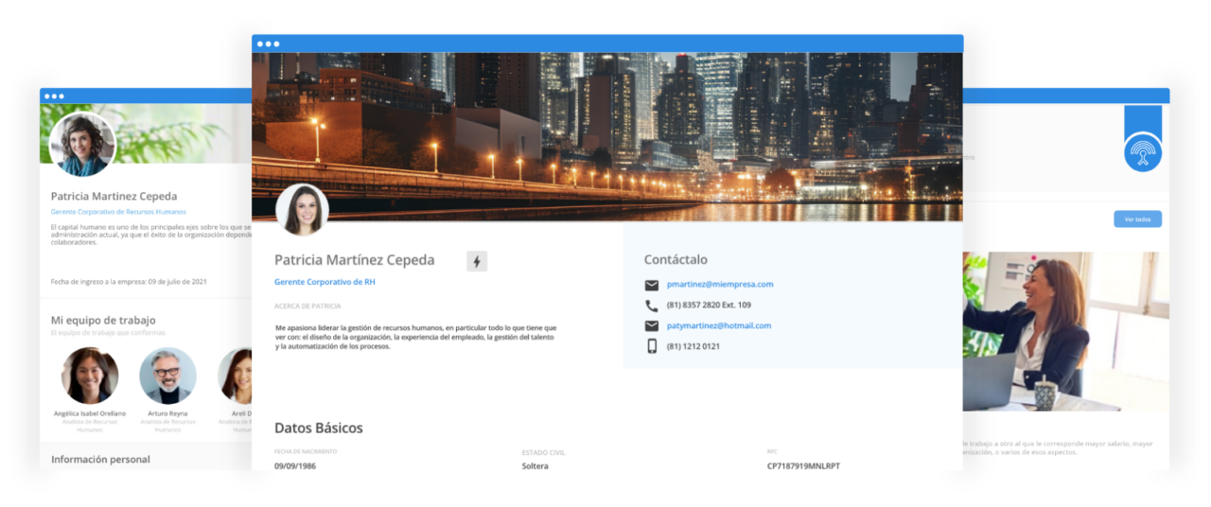Click the envelope icon next to patymartinez@hotmail.com

point(651,326)
